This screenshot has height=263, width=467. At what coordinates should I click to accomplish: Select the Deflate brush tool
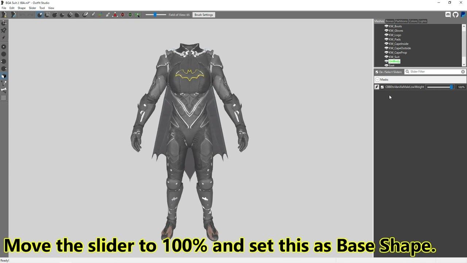tap(62, 15)
